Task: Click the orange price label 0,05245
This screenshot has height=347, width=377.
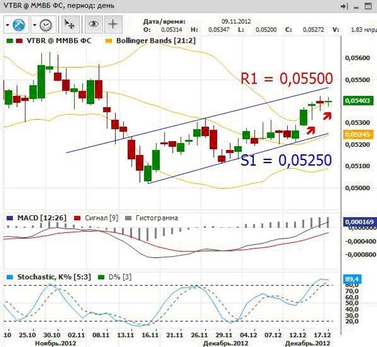Action: [x=358, y=134]
